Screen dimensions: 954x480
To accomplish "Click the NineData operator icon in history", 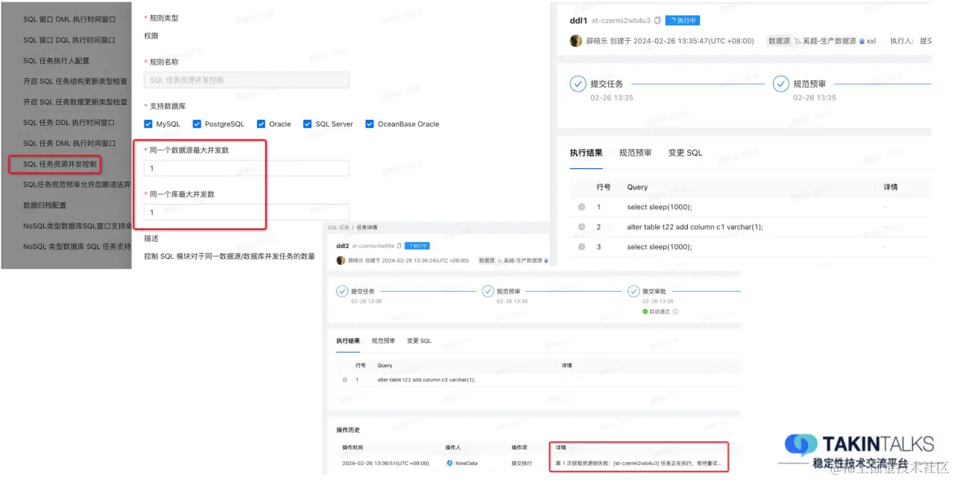I will tap(449, 463).
